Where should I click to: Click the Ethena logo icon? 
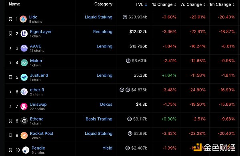point(24,121)
